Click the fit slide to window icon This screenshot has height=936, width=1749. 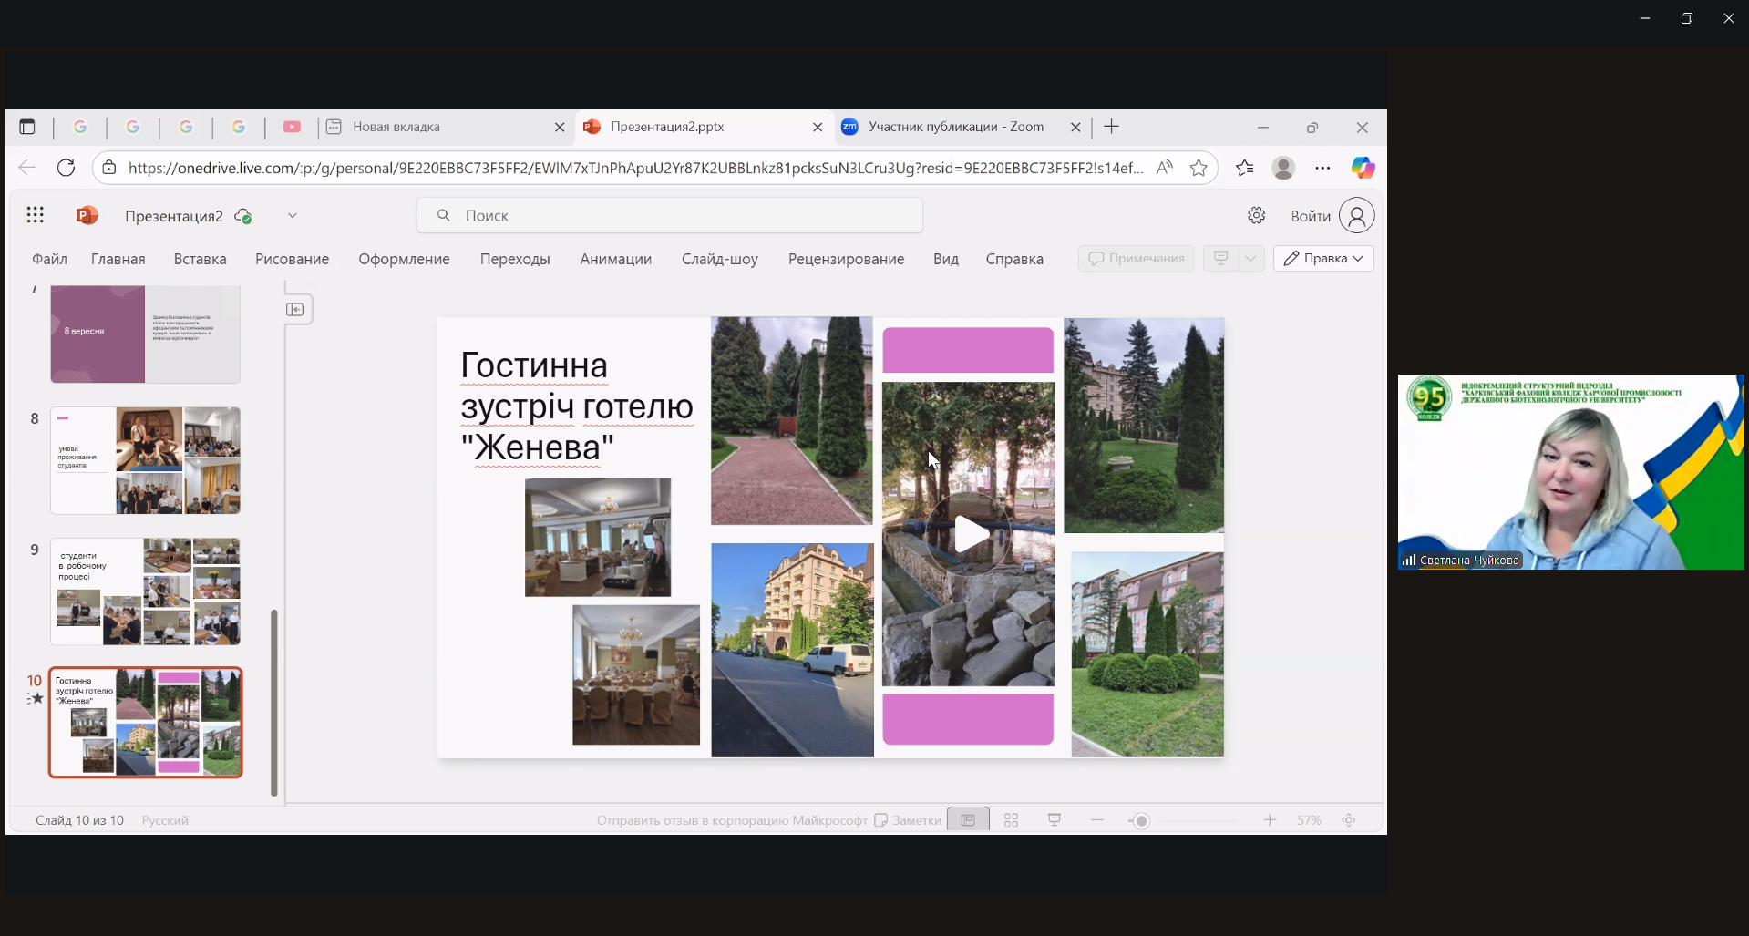[1349, 820]
